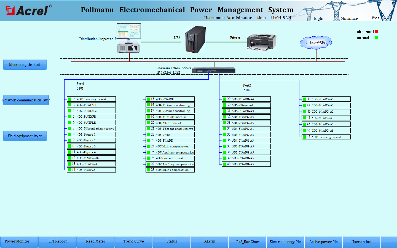Switch to the Trend Curve tab
Image resolution: width=397 pixels, height=248 pixels.
click(133, 242)
